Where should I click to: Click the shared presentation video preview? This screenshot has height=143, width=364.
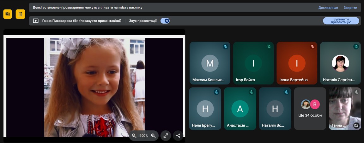94,85
